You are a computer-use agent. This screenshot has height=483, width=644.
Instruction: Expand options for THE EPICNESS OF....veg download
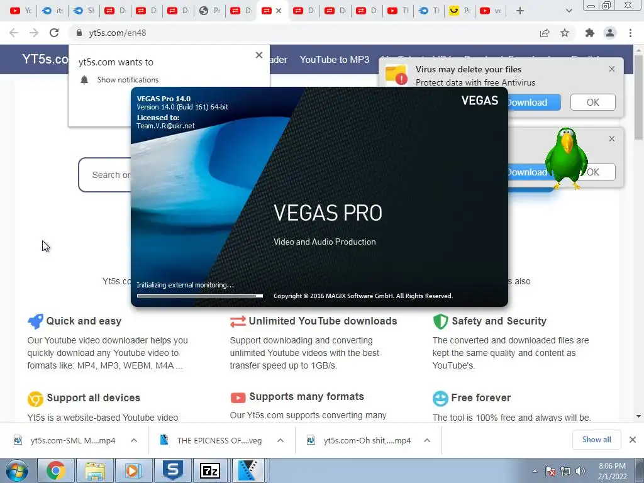coord(280,440)
